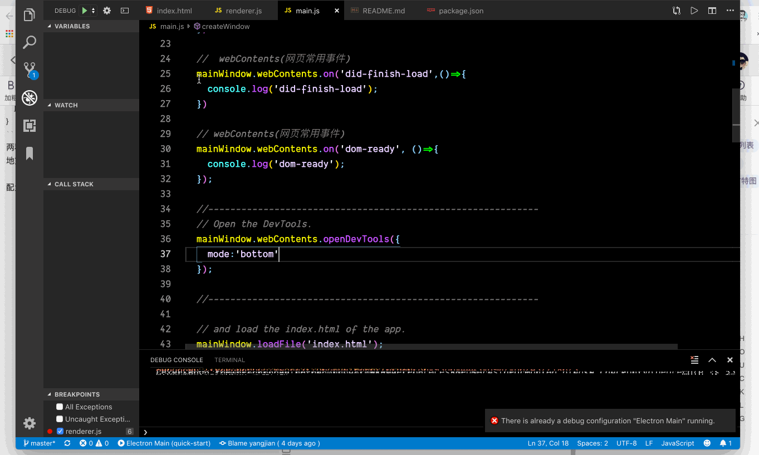Open notifications bell in status bar

point(726,443)
